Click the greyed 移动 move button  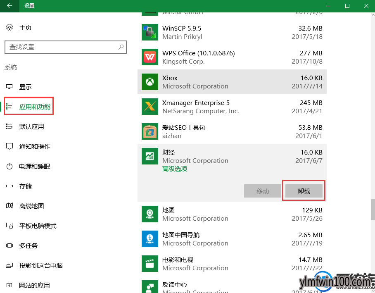263,191
